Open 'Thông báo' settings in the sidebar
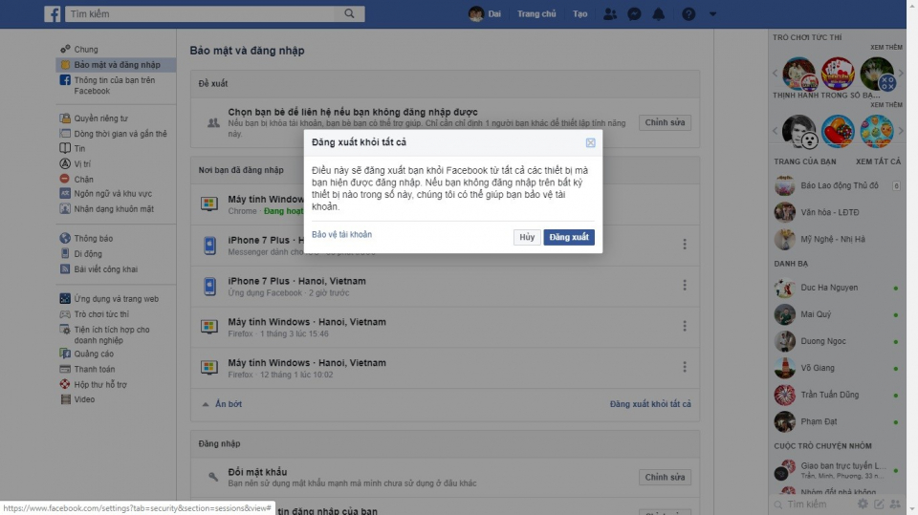918x515 pixels. [93, 239]
